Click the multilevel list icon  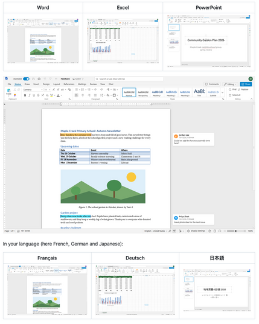pos(89,90)
